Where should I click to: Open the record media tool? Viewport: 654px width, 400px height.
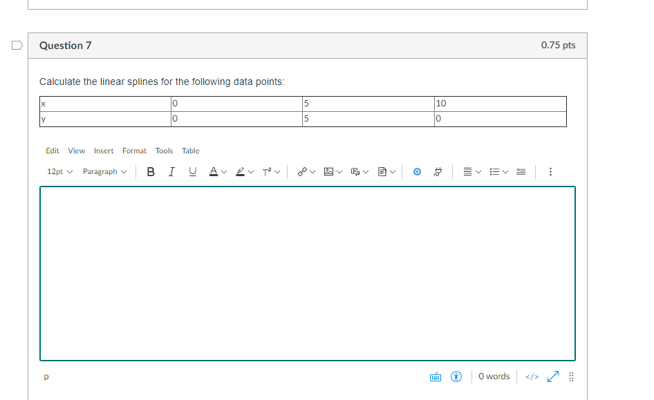355,171
